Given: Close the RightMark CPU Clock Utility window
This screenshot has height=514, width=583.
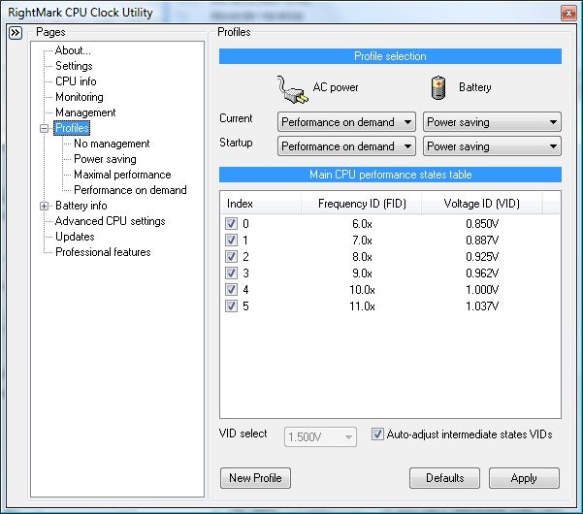Looking at the screenshot, I should (568, 14).
